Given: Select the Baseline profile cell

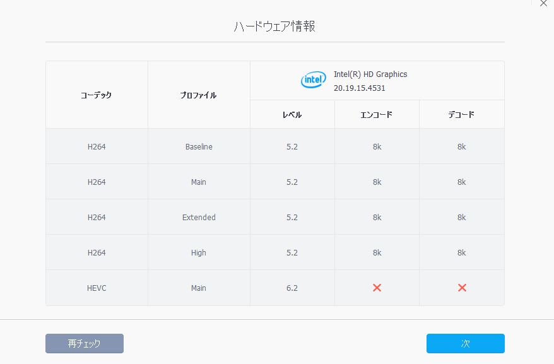Looking at the screenshot, I should click(x=199, y=146).
